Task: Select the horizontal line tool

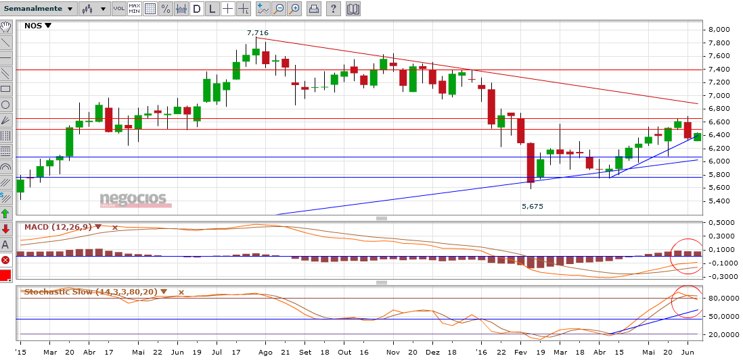Action: 5,57
